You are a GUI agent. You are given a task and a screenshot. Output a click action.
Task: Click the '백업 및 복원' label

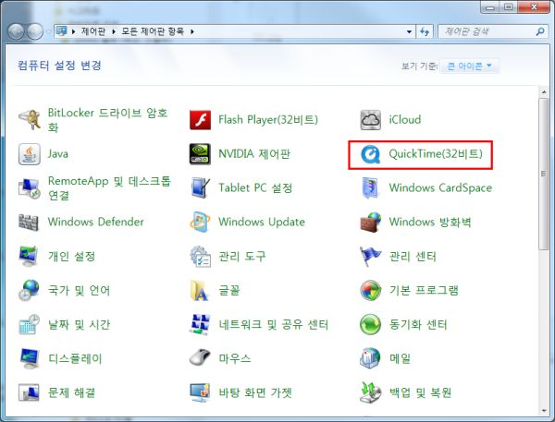point(420,392)
